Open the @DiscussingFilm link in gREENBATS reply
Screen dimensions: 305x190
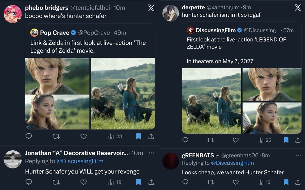click(x=232, y=163)
